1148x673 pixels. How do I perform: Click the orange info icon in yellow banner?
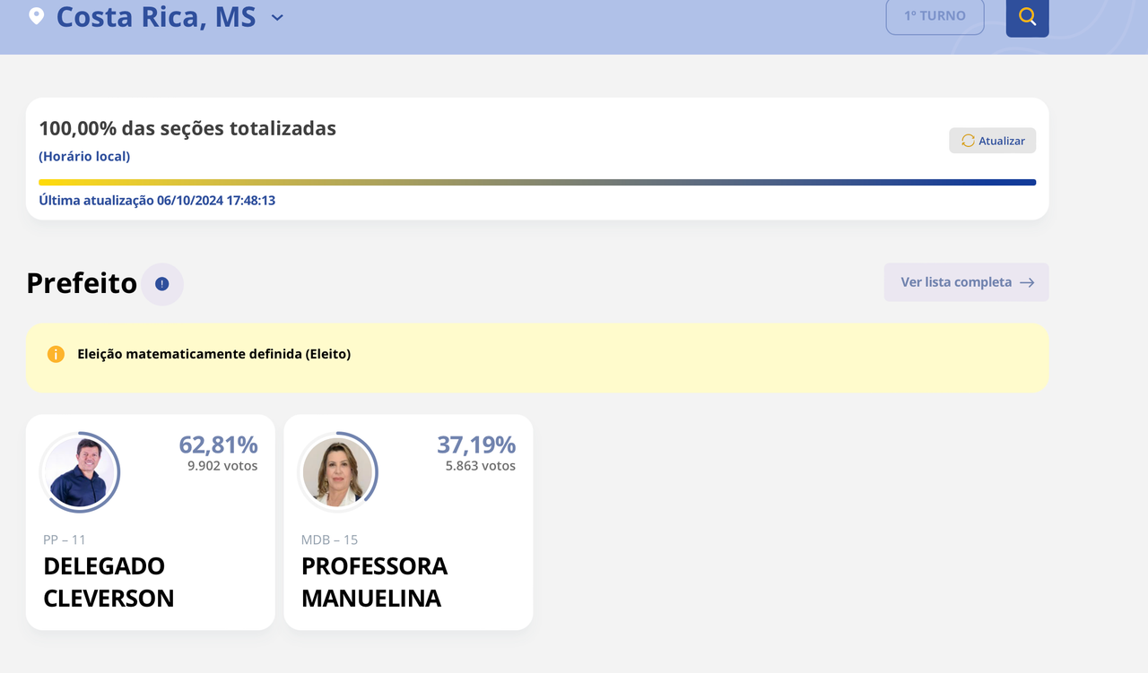pos(56,354)
